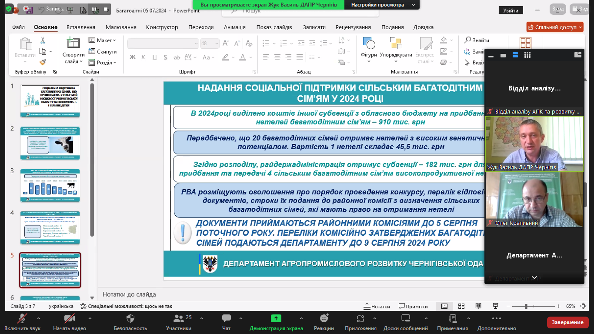Select slide 1 thumbnail
The image size is (594, 334).
click(50, 101)
